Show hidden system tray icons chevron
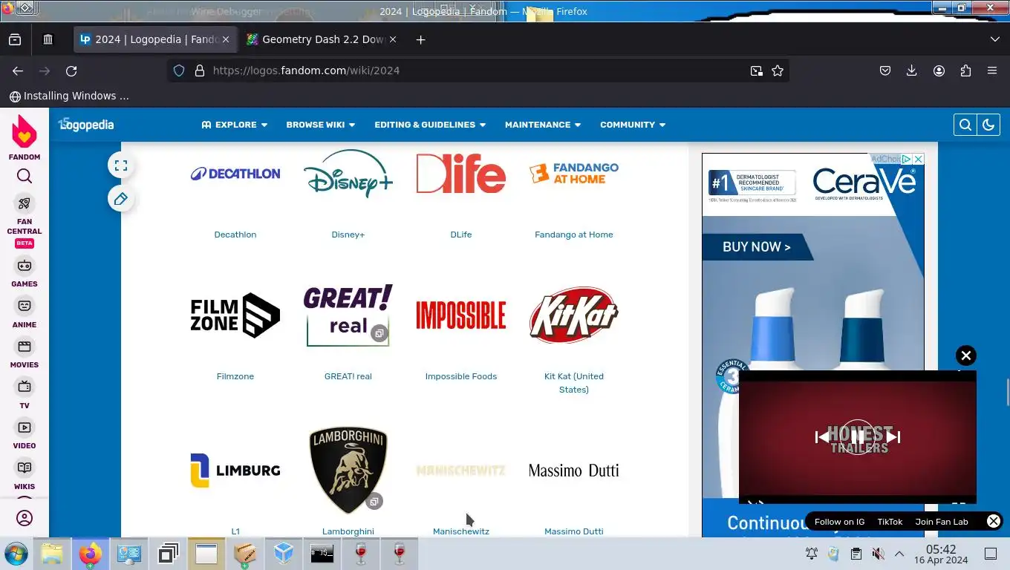Screen dimensions: 1010x570 pos(899,554)
